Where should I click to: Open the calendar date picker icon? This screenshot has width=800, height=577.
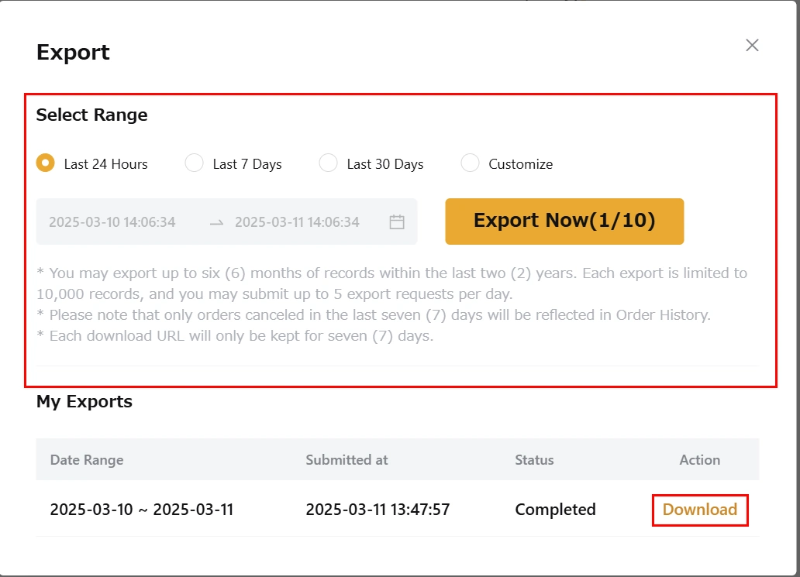tap(397, 222)
